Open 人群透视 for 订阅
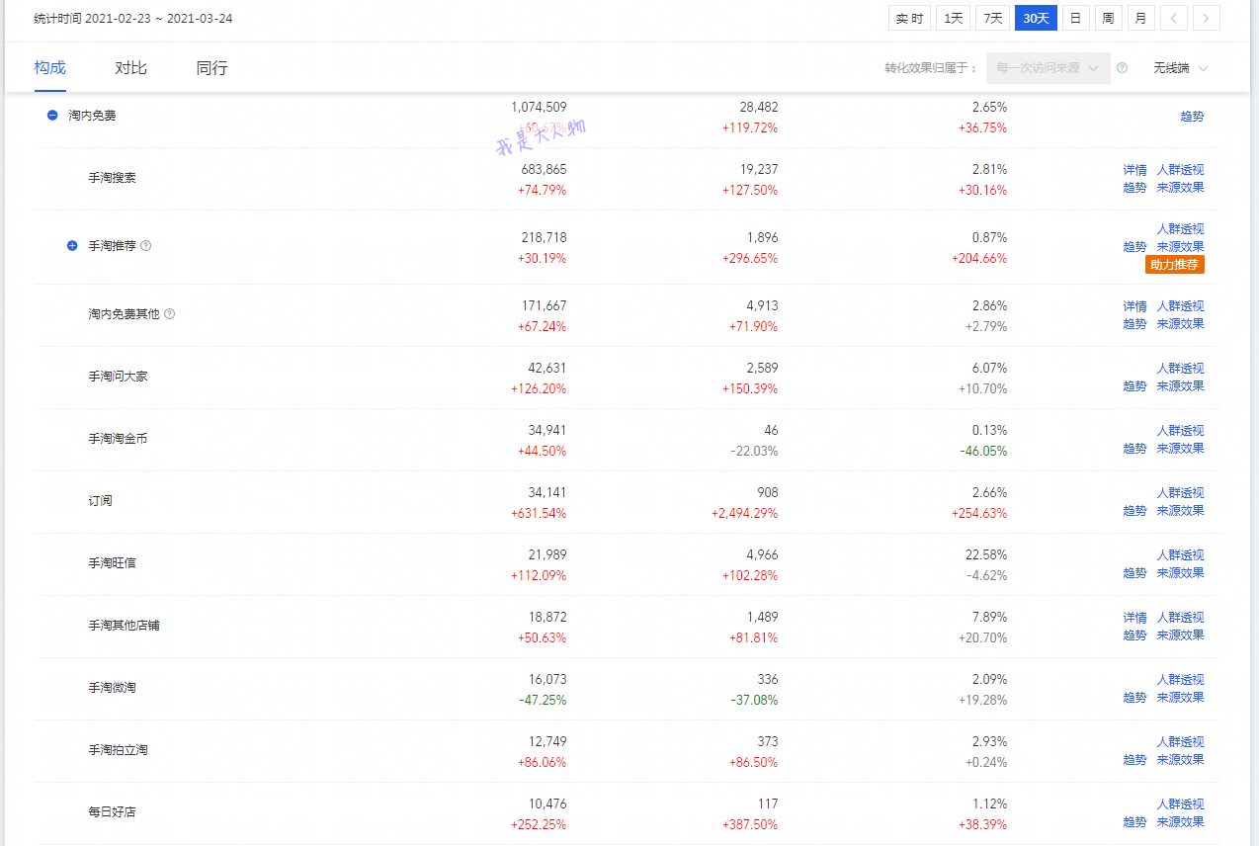This screenshot has height=846, width=1259. (1181, 493)
